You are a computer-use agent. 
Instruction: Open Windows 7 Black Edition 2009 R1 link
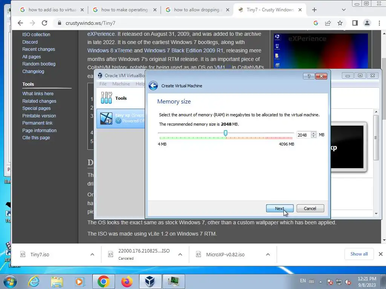pos(184,51)
